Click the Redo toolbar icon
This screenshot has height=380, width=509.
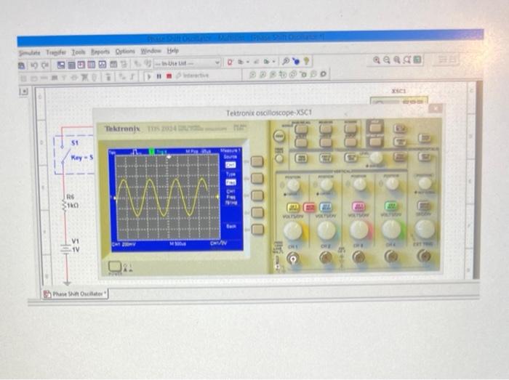[45, 65]
